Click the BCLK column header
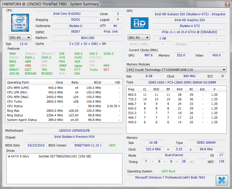 pyautogui.click(x=91, y=82)
